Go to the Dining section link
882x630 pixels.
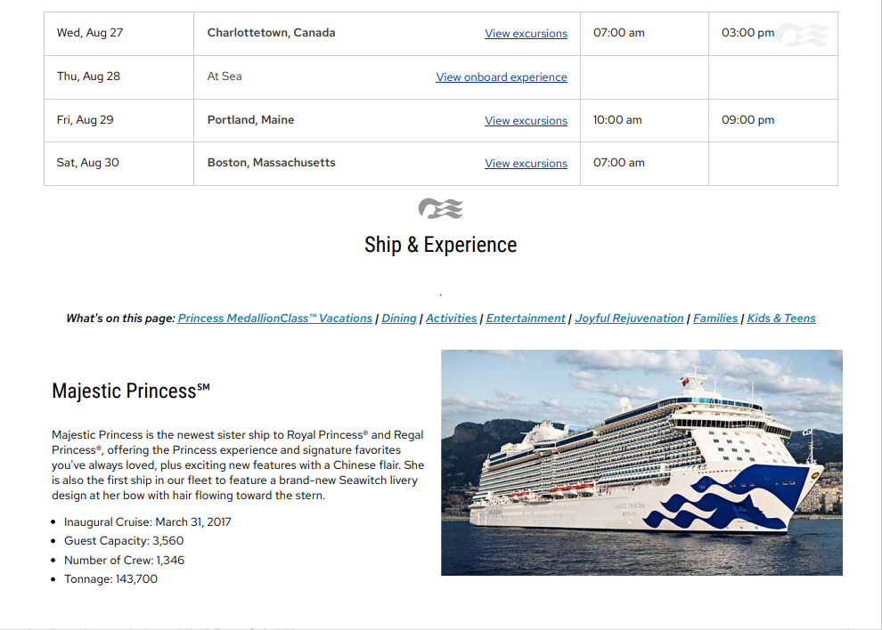tap(399, 319)
